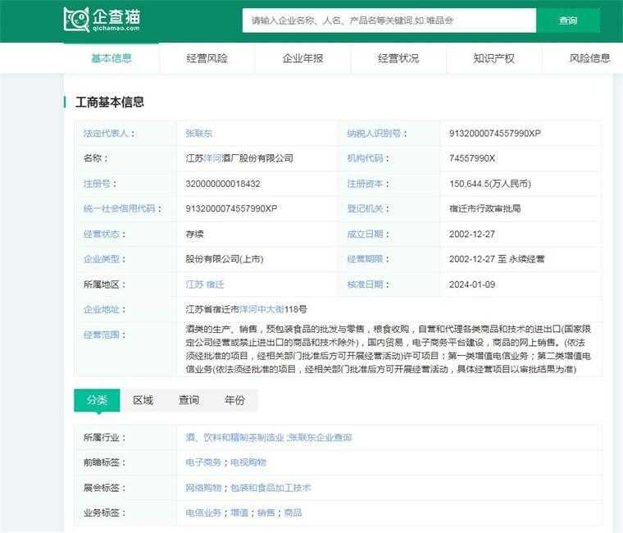Image resolution: width=623 pixels, height=533 pixels.
Task: Open the 企业年报 tab
Action: [x=302, y=58]
